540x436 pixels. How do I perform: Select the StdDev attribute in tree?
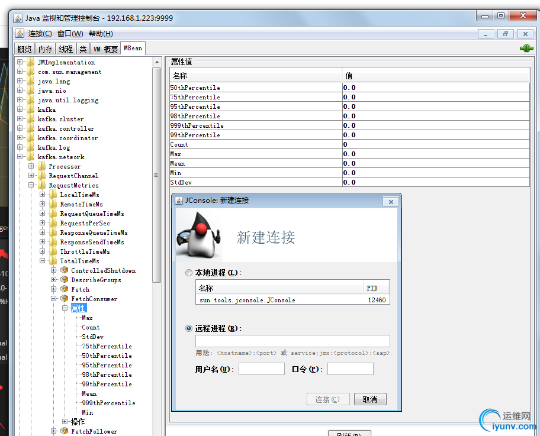(x=92, y=337)
